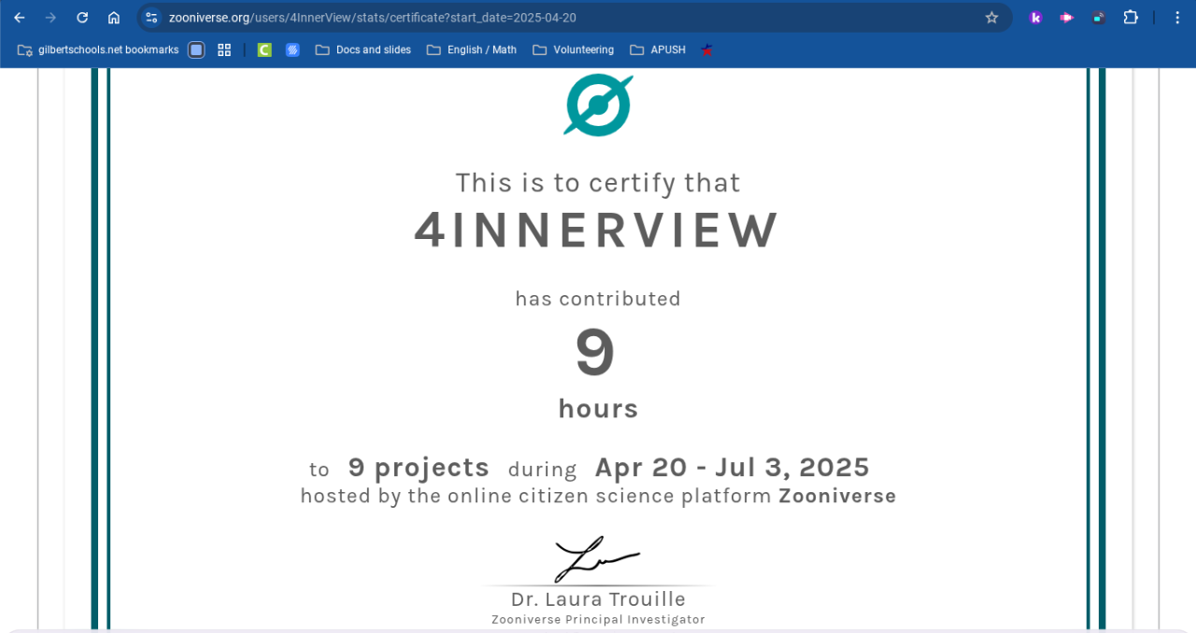Open the red and blue star bookmark
1196x633 pixels.
click(706, 49)
